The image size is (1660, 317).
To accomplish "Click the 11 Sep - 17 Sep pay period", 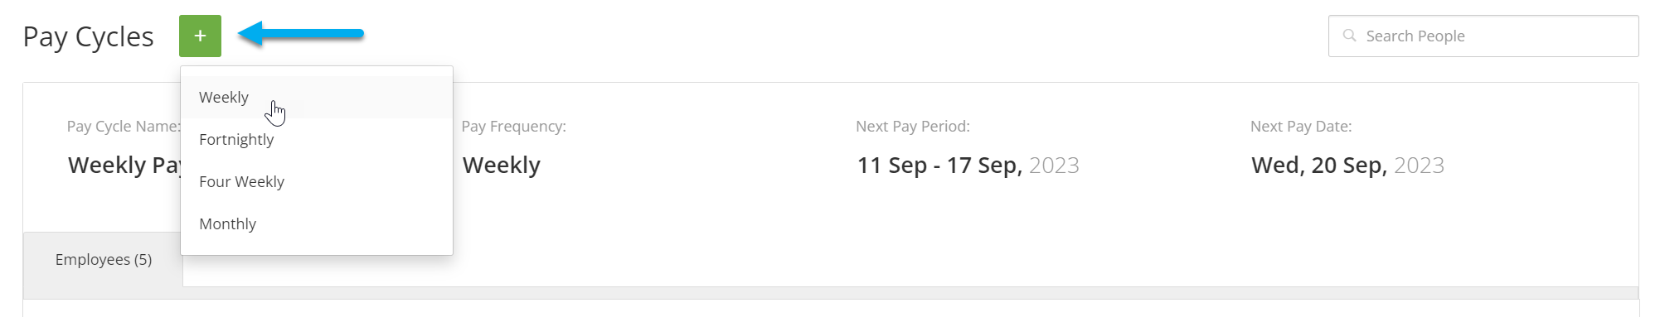I will tap(939, 165).
